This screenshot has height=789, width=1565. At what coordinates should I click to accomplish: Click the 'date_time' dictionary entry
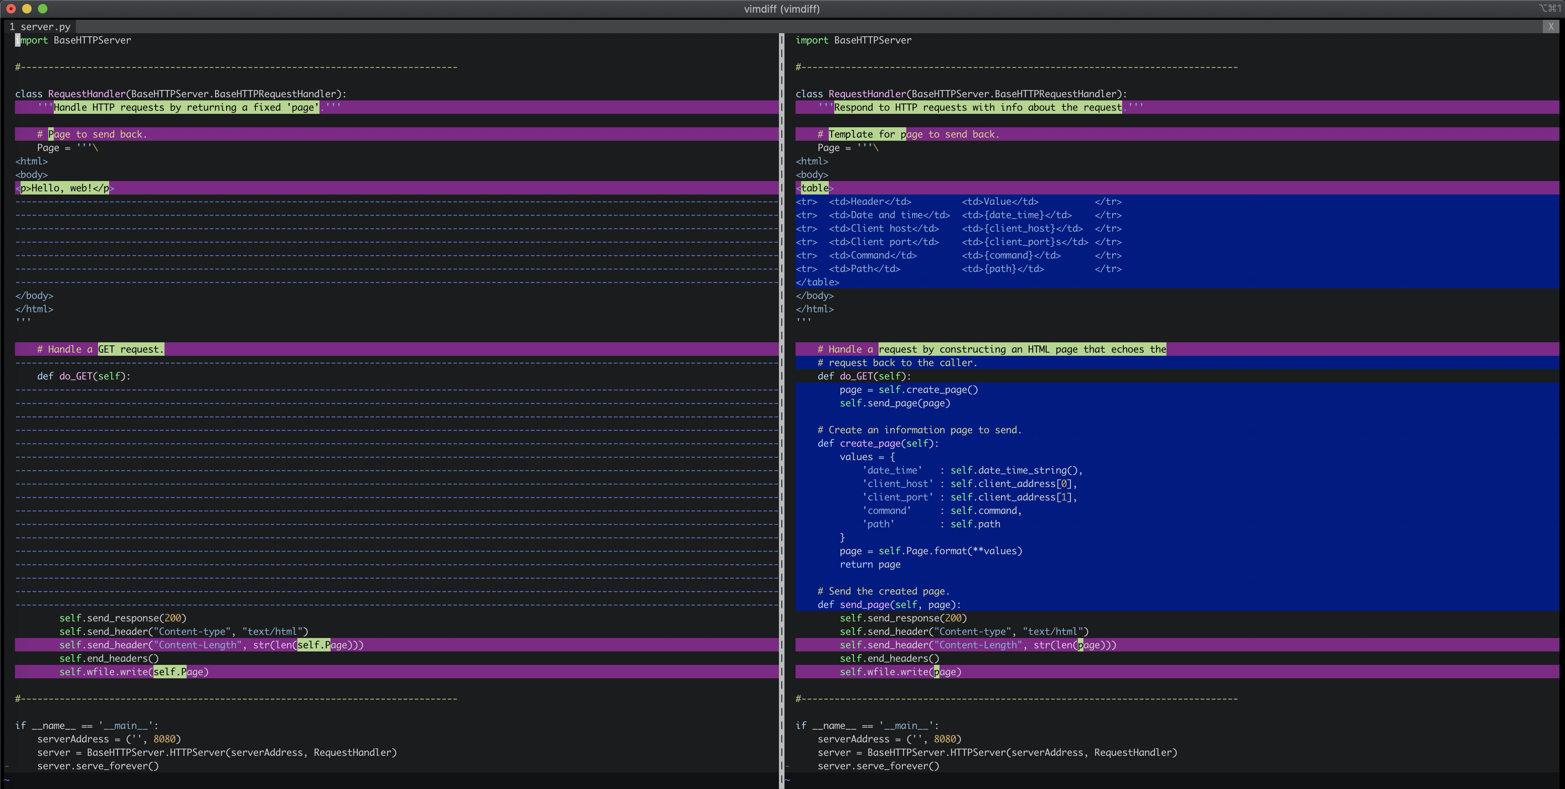pyautogui.click(x=973, y=470)
